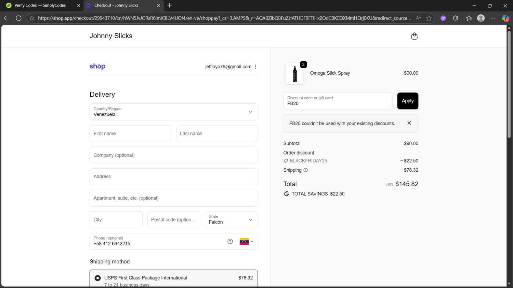
Task: Click the jeffloyo79@gmail.com email text
Action: (228, 67)
